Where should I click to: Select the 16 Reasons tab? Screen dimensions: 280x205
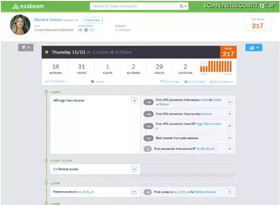click(56, 69)
